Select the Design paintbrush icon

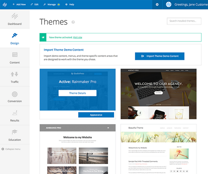[x=15, y=35]
